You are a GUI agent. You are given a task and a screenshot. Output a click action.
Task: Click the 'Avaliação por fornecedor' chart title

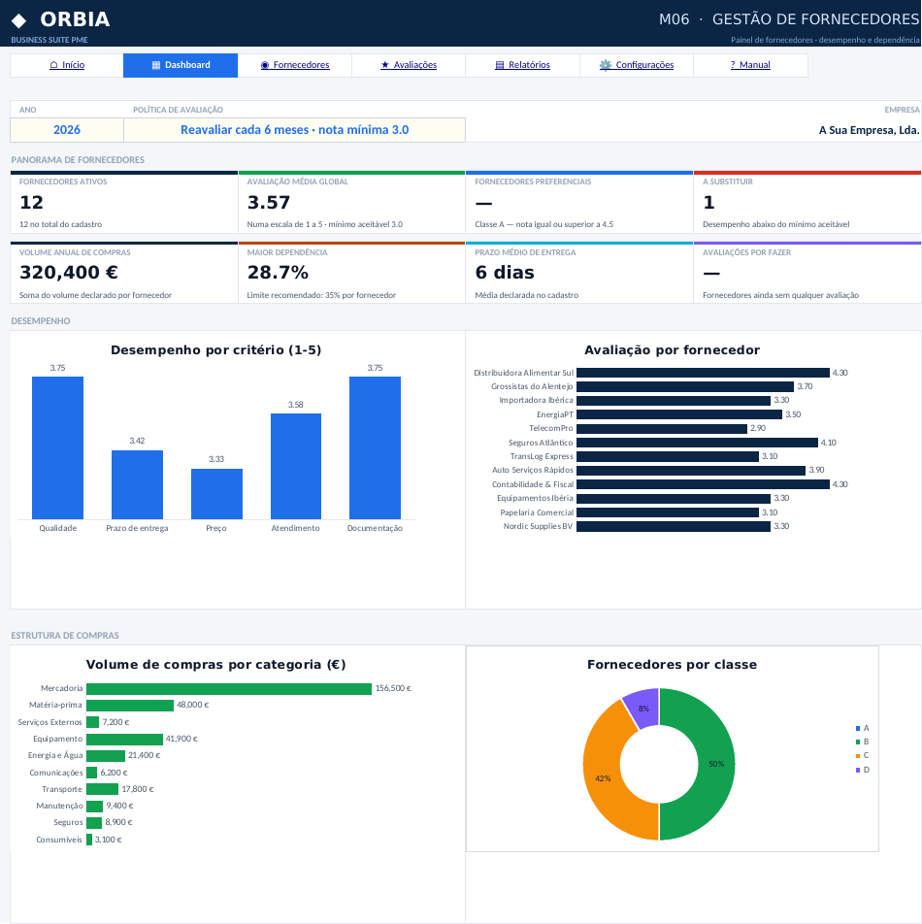pos(673,350)
